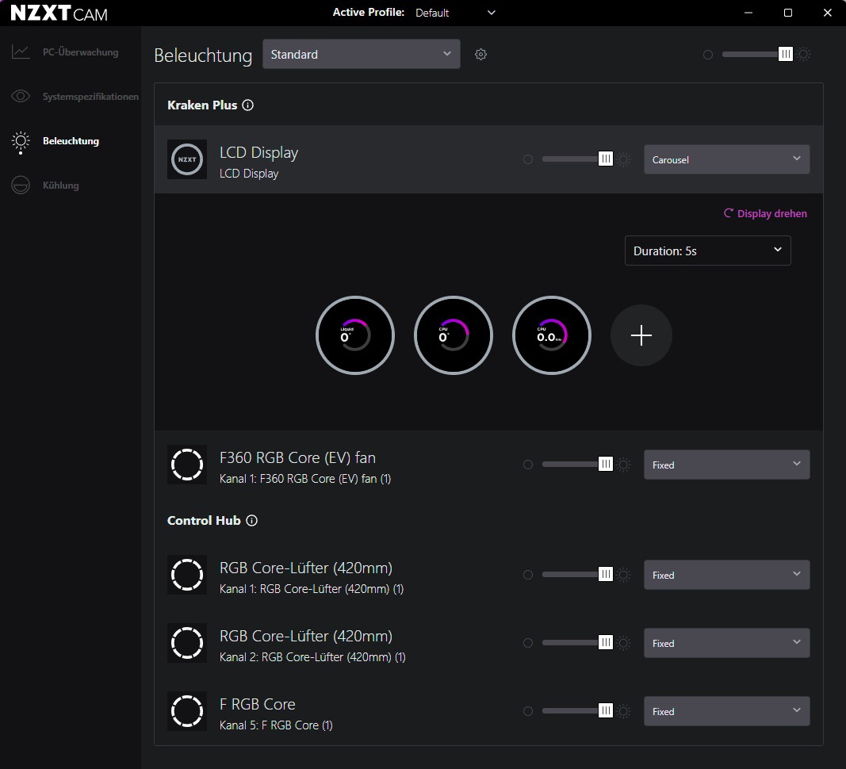Open lighting settings gear icon

pyautogui.click(x=480, y=54)
